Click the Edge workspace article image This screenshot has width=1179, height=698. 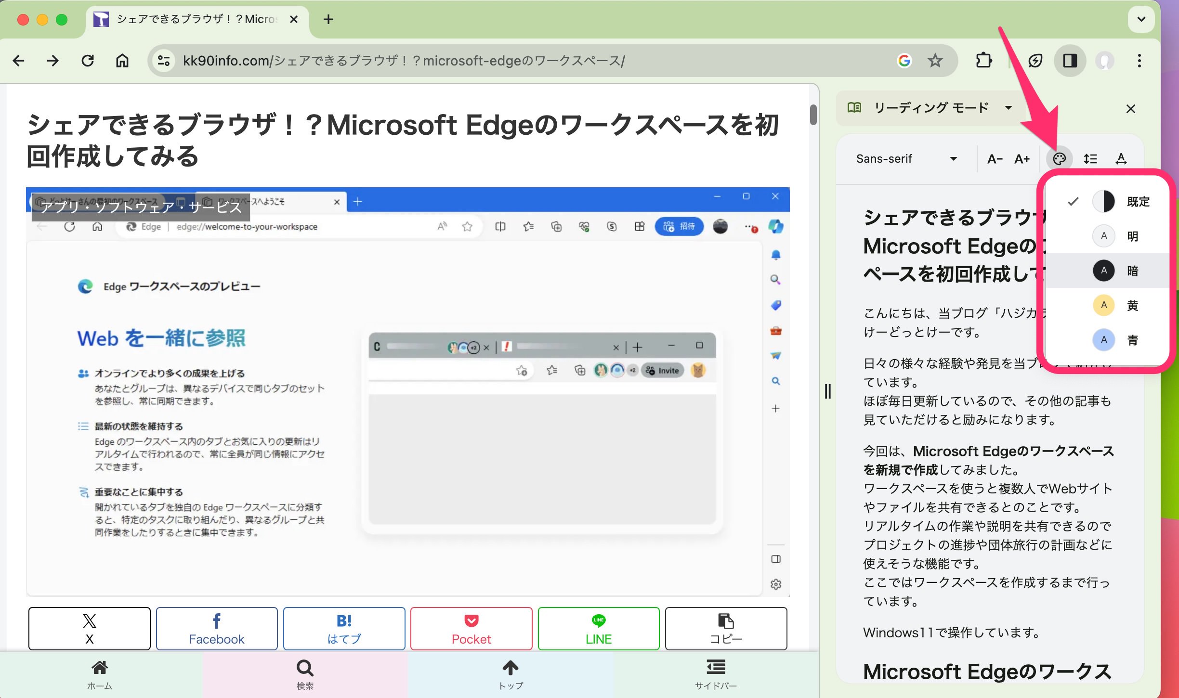click(x=407, y=392)
